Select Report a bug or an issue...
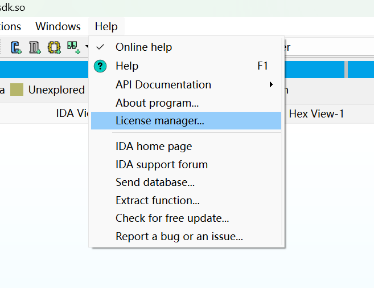This screenshot has height=288, width=374. tap(186, 236)
